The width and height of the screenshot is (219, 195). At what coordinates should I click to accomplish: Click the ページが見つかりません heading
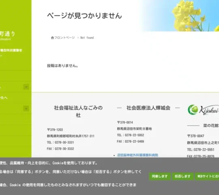84,15
